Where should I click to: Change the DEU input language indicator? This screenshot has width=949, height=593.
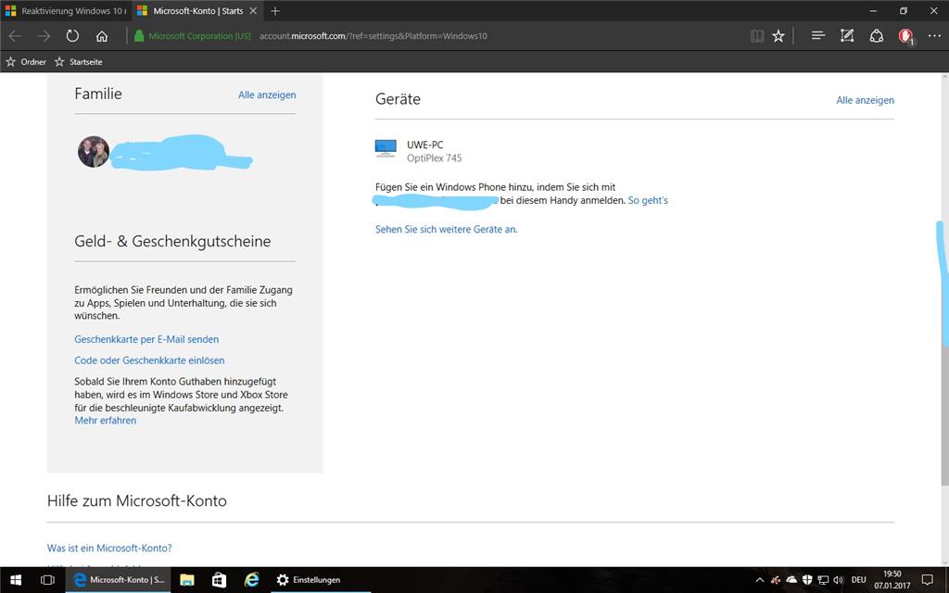tap(859, 580)
